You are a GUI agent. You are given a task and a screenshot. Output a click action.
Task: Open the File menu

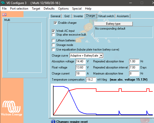4,9
